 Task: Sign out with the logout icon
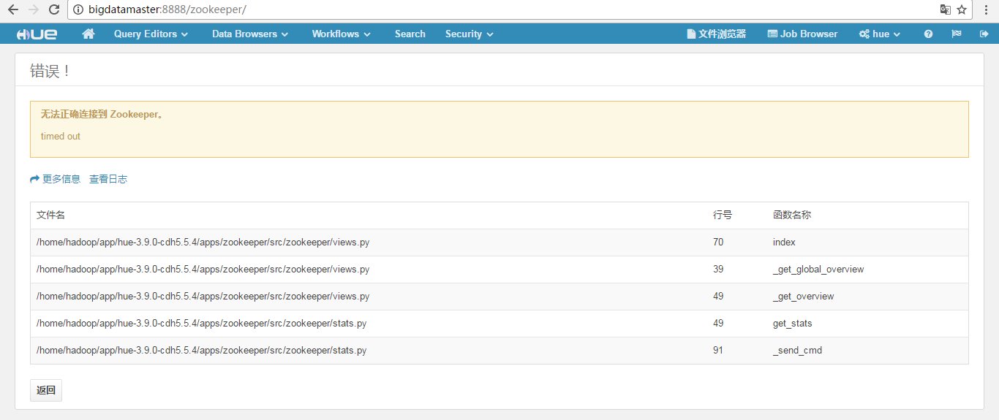(x=984, y=34)
